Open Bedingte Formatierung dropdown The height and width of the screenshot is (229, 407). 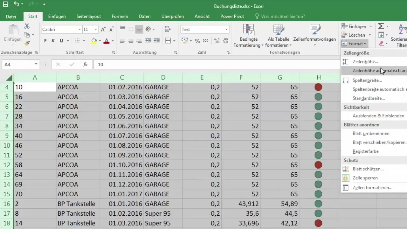coord(248,36)
